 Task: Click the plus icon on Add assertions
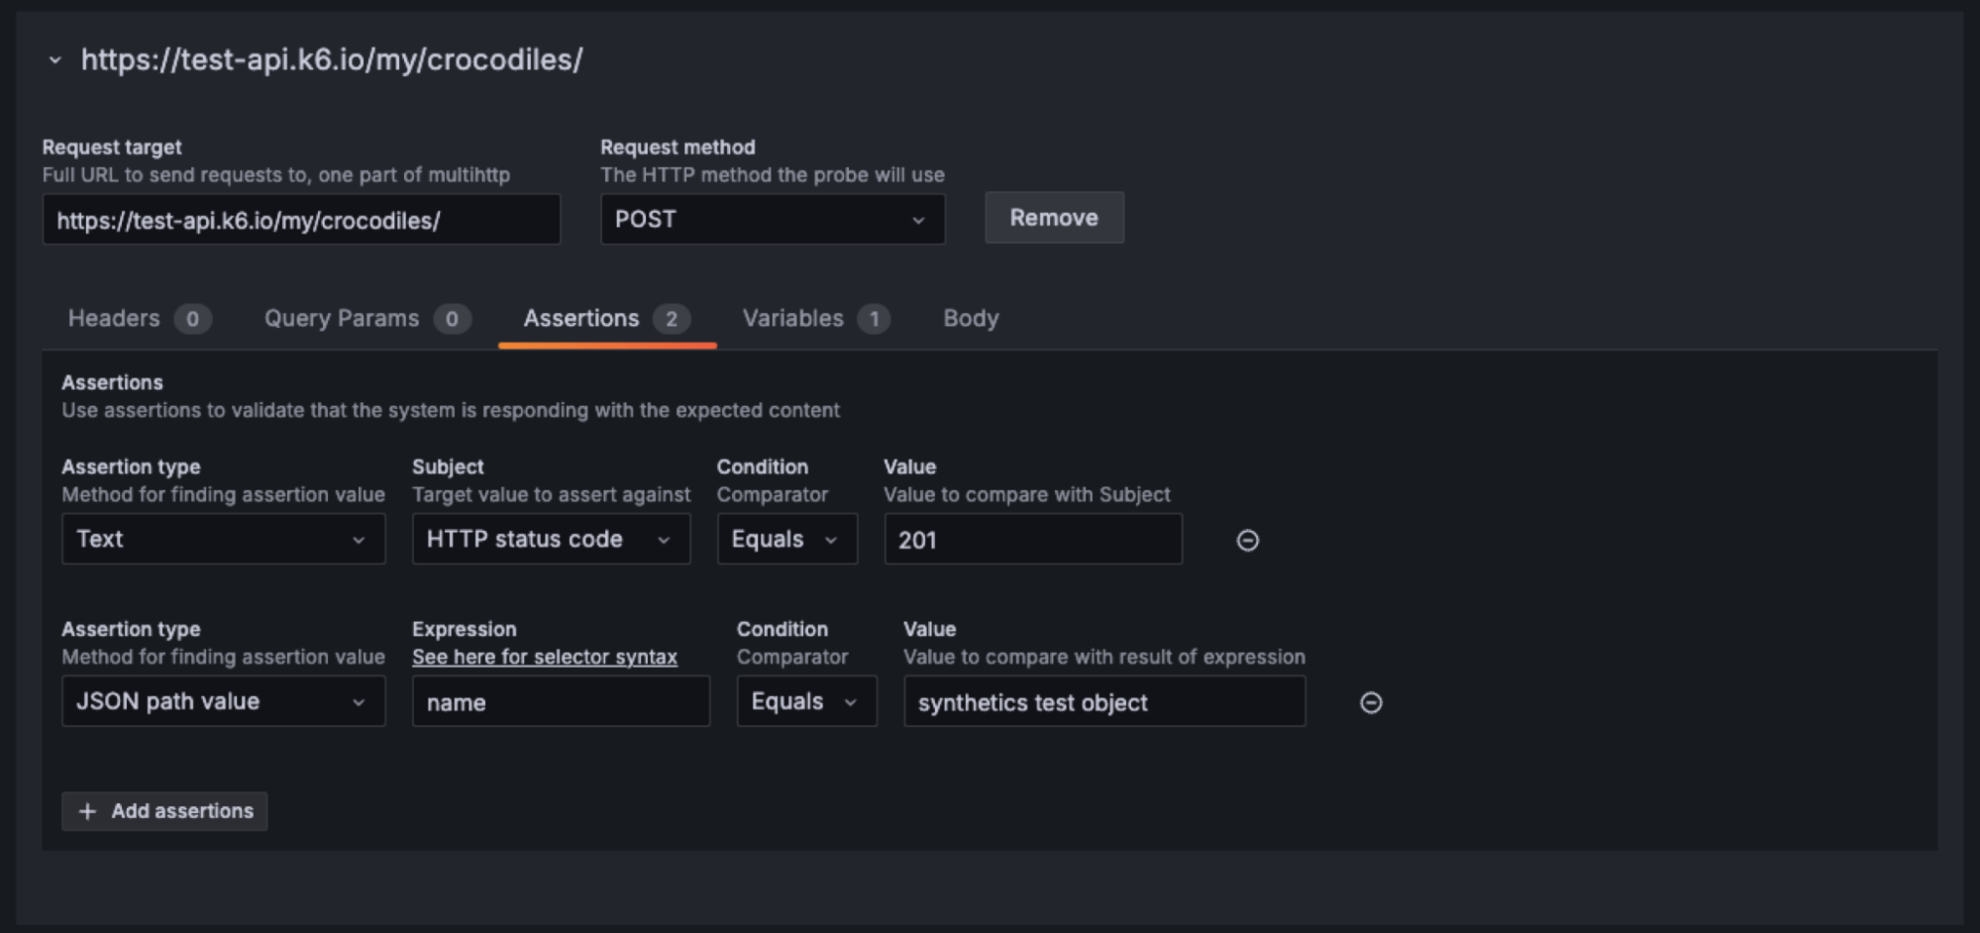pyautogui.click(x=87, y=811)
